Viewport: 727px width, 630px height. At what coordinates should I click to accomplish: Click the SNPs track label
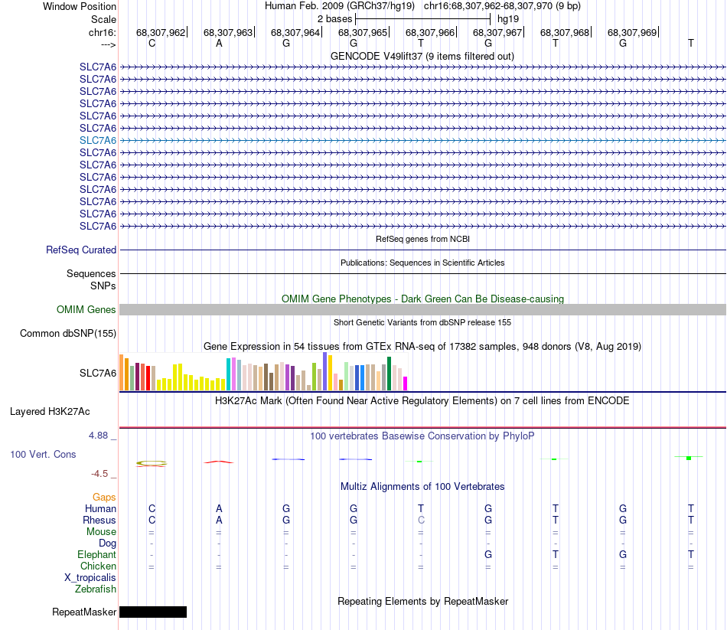click(x=103, y=286)
